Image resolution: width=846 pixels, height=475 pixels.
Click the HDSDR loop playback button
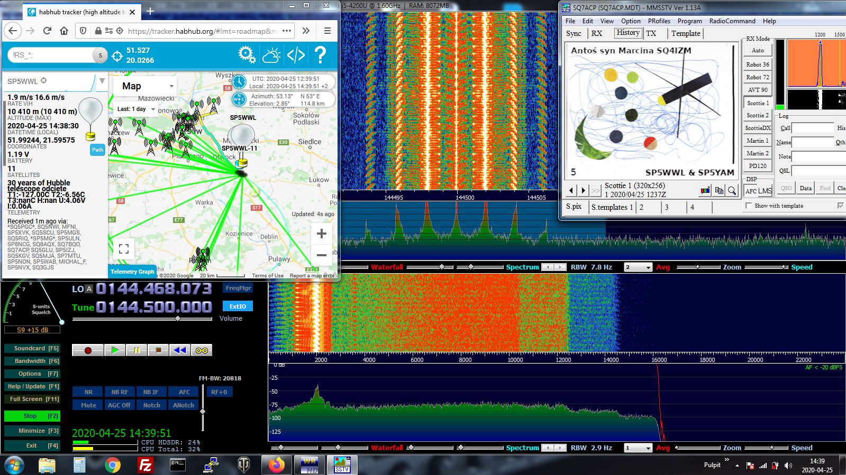pyautogui.click(x=202, y=350)
